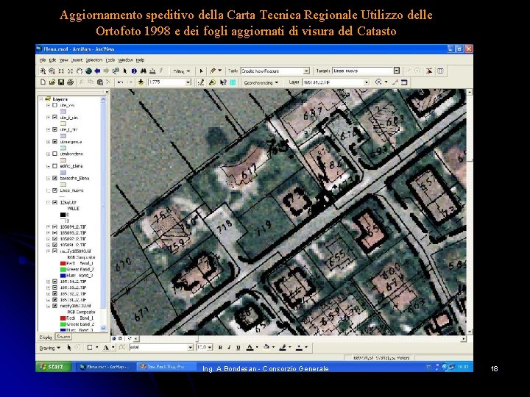Screen dimensions: 530x397
Task: Open font name dropdown
Action: (x=191, y=347)
